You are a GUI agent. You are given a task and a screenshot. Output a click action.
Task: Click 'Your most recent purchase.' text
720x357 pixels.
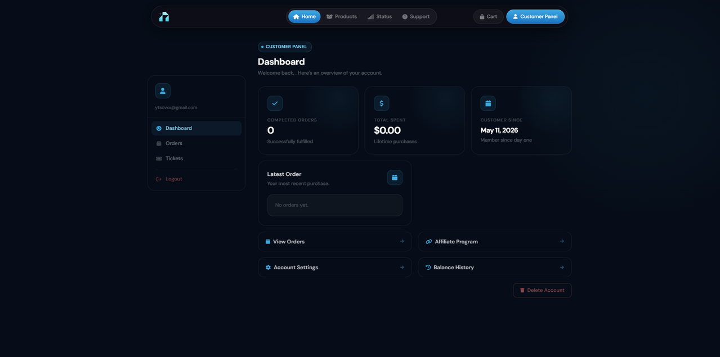(298, 184)
